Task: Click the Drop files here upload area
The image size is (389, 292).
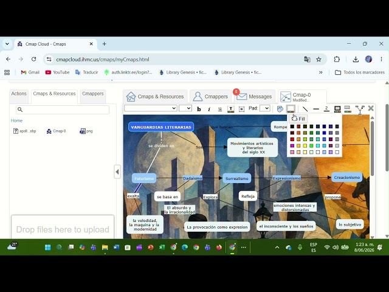Action: (x=63, y=227)
